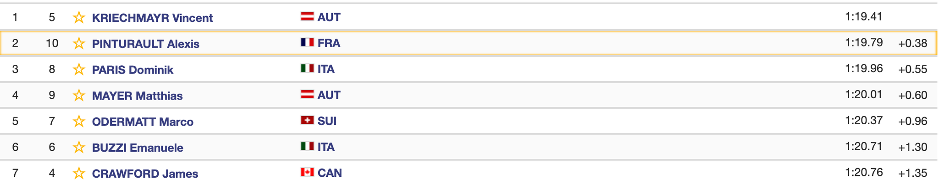Click the star icon beside ODERMATT Marco
Screen dimensions: 939x185
point(79,122)
